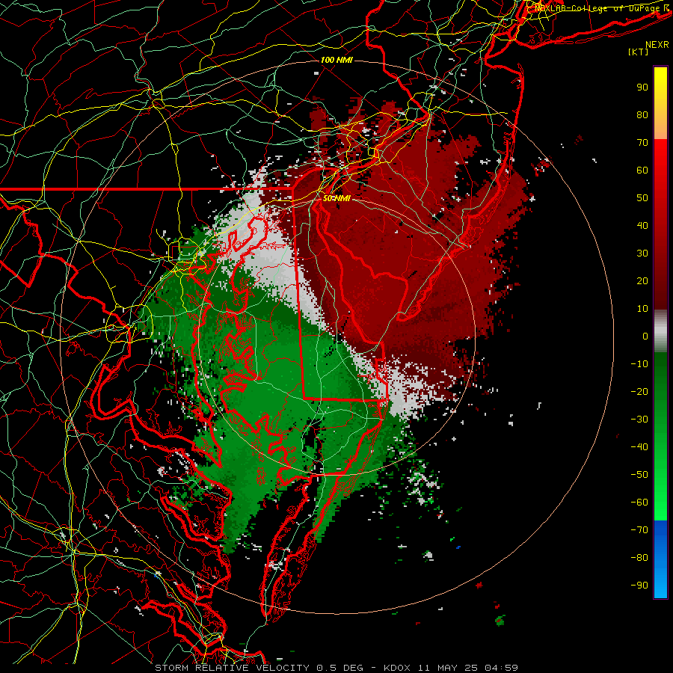Pick the gray zero-velocity segment of color bar
The image size is (673, 673).
coord(660,331)
